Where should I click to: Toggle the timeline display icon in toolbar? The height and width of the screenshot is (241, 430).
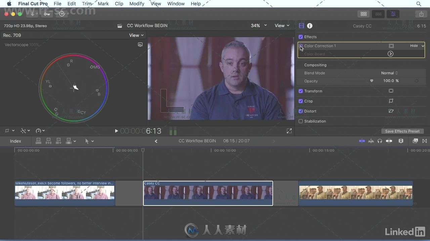[x=378, y=14]
